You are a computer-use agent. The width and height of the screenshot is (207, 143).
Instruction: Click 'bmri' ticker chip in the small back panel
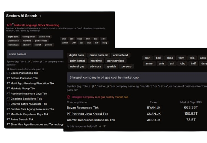pos(64,39)
